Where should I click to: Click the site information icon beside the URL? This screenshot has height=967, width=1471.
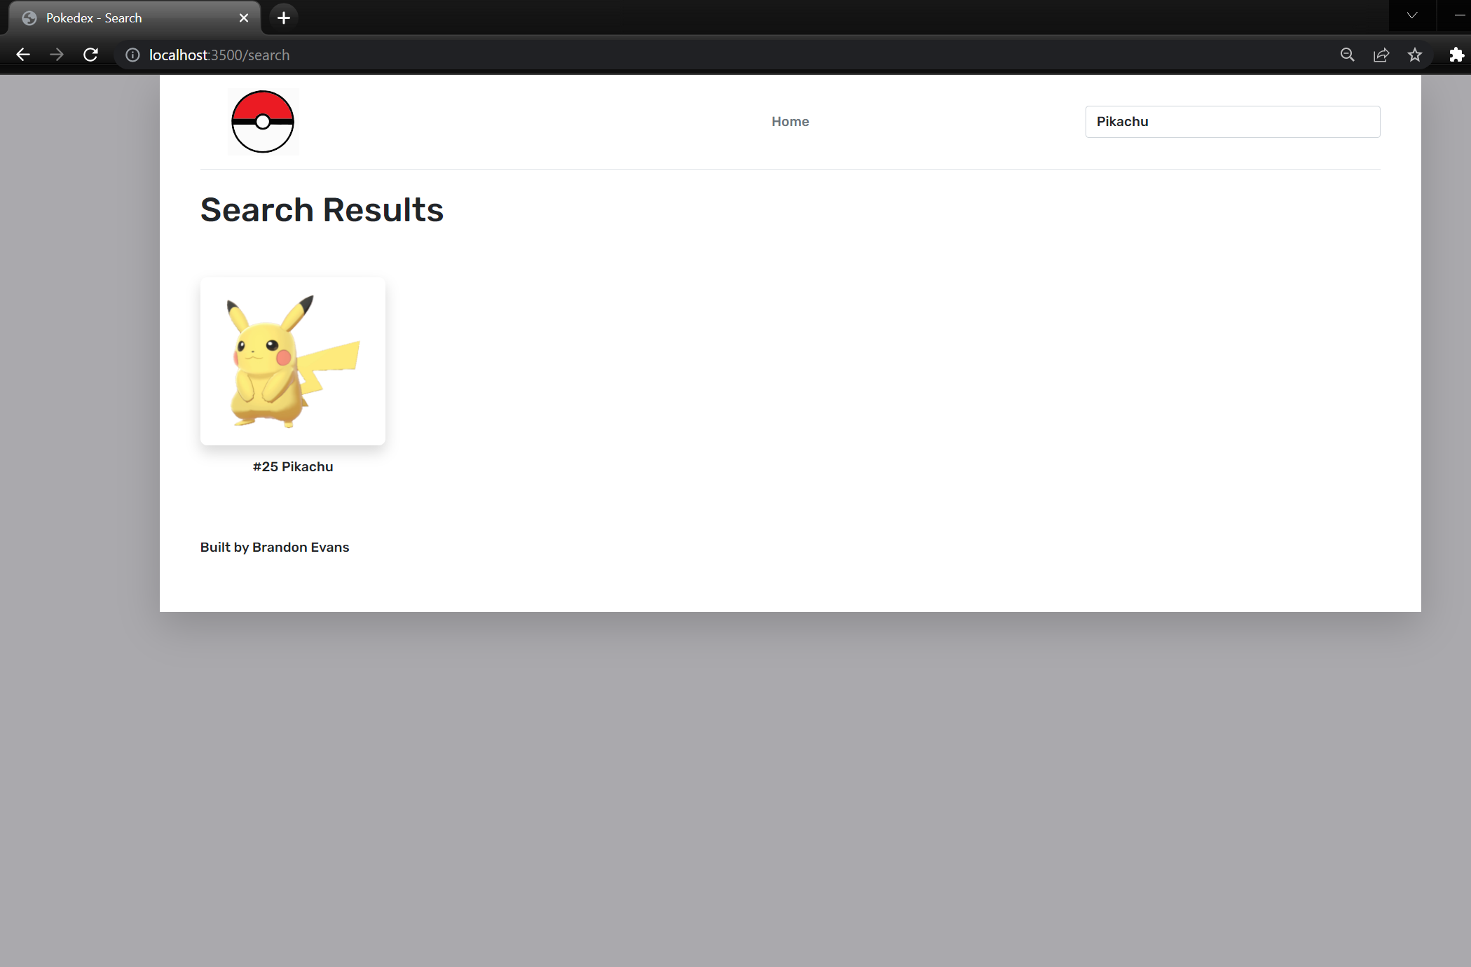[132, 55]
